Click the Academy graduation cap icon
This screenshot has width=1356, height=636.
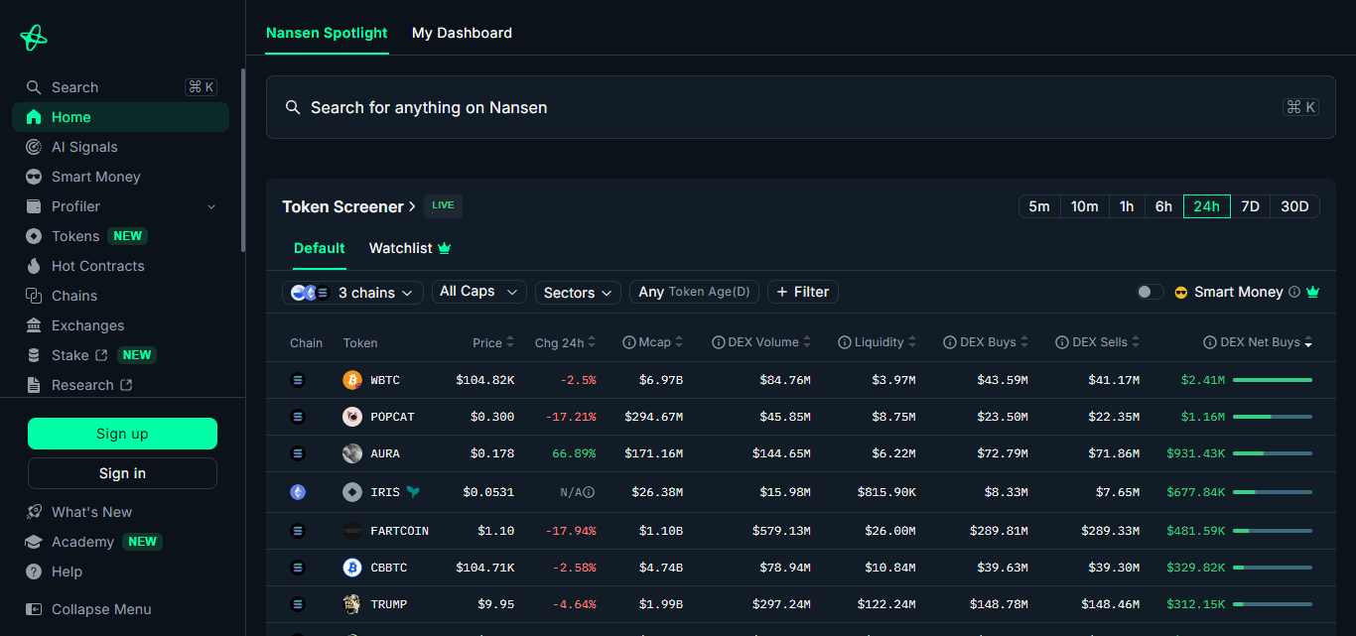[x=34, y=542]
